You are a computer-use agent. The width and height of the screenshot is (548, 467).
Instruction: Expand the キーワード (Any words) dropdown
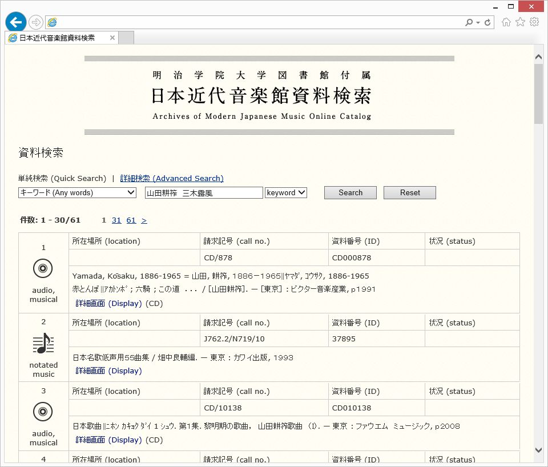pyautogui.click(x=77, y=193)
